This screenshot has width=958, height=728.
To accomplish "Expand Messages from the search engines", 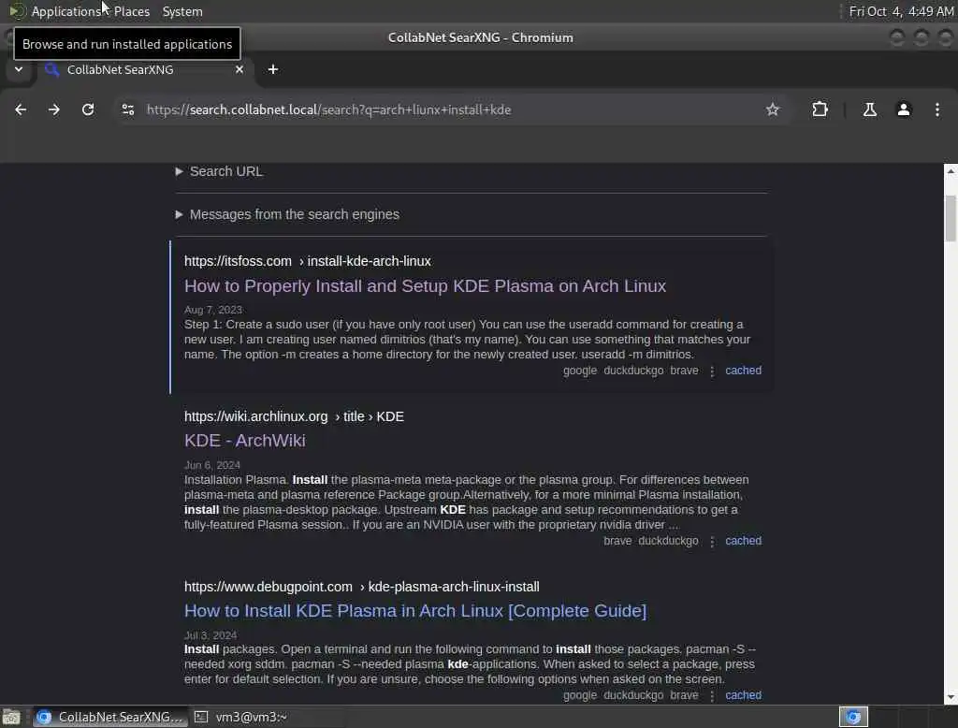I will point(287,214).
